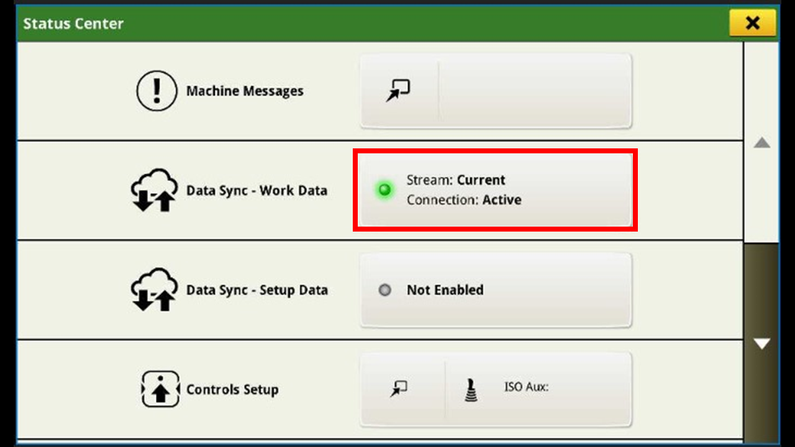The image size is (795, 447).
Task: Click the up arrow on scrollbar
Action: click(761, 143)
